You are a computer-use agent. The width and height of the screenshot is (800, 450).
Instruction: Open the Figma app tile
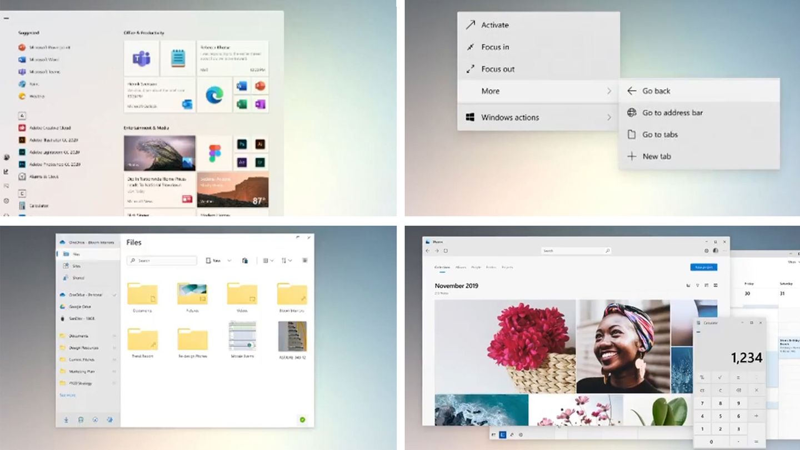(214, 153)
